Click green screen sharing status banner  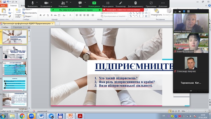76,10
